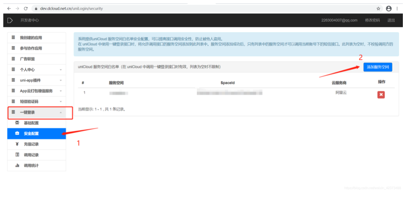Open 我创建的应用 menu item
407x202 pixels.
click(37, 38)
